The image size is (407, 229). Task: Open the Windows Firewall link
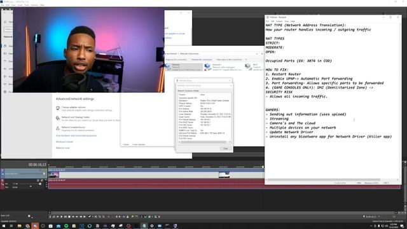pyautogui.click(x=64, y=142)
